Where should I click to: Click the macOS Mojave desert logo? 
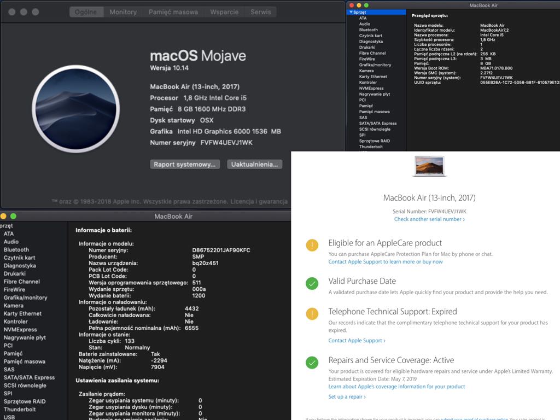[75, 109]
